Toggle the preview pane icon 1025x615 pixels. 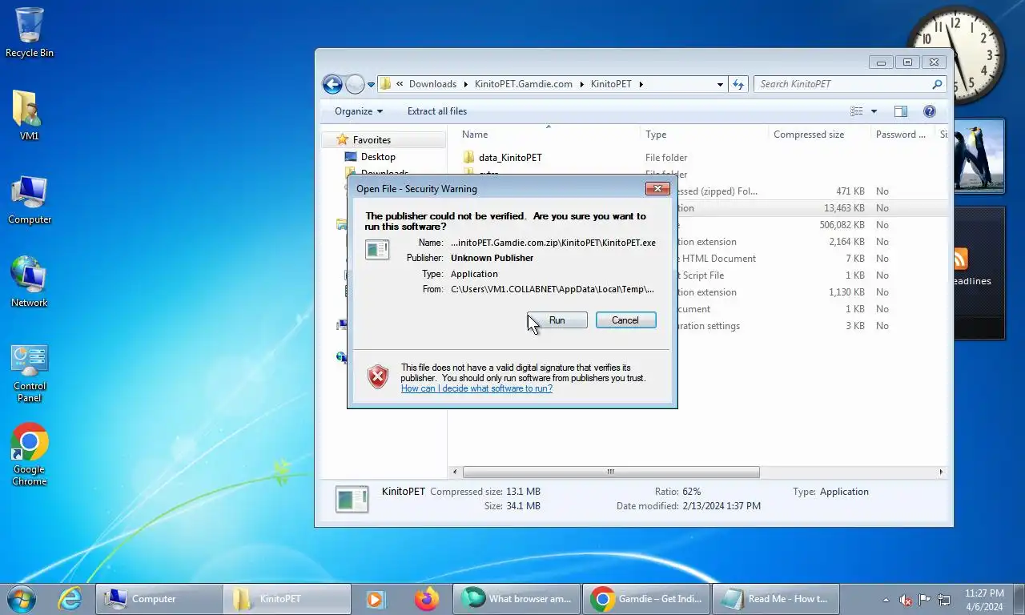[x=901, y=111]
